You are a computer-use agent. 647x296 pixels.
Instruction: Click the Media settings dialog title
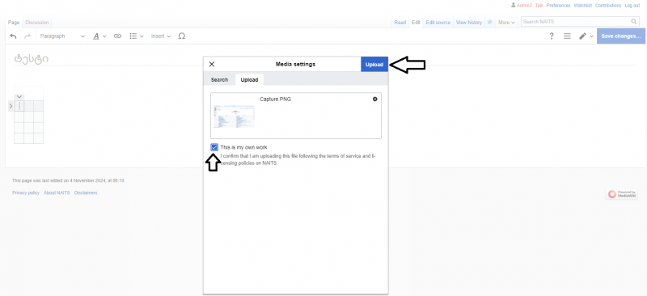(x=295, y=65)
